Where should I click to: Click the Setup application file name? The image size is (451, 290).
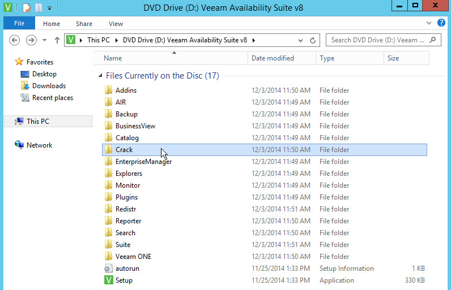coord(124,280)
